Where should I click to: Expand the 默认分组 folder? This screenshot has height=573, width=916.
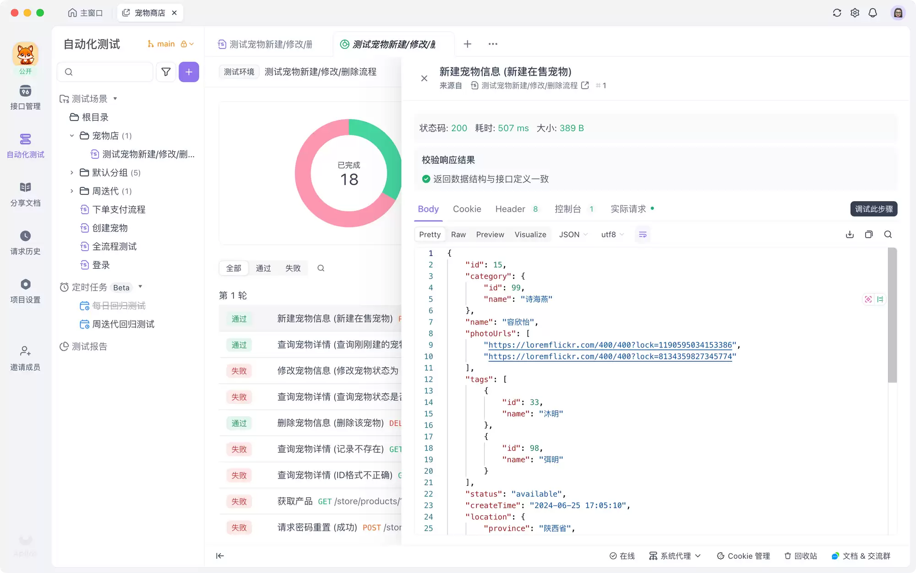(71, 172)
